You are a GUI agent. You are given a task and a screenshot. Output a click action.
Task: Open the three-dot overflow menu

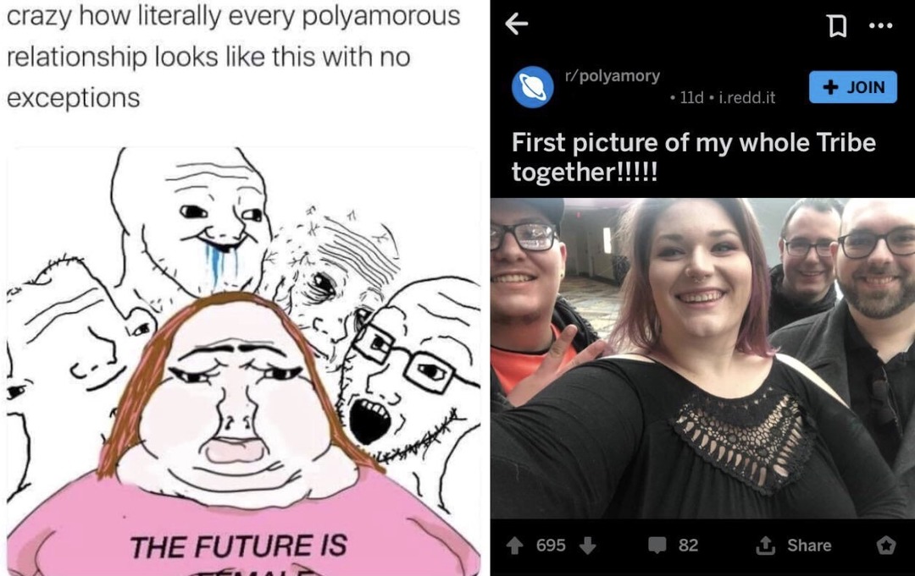click(x=880, y=25)
